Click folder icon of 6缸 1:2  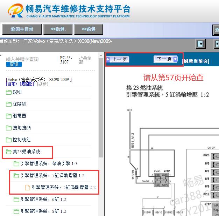[16, 200]
